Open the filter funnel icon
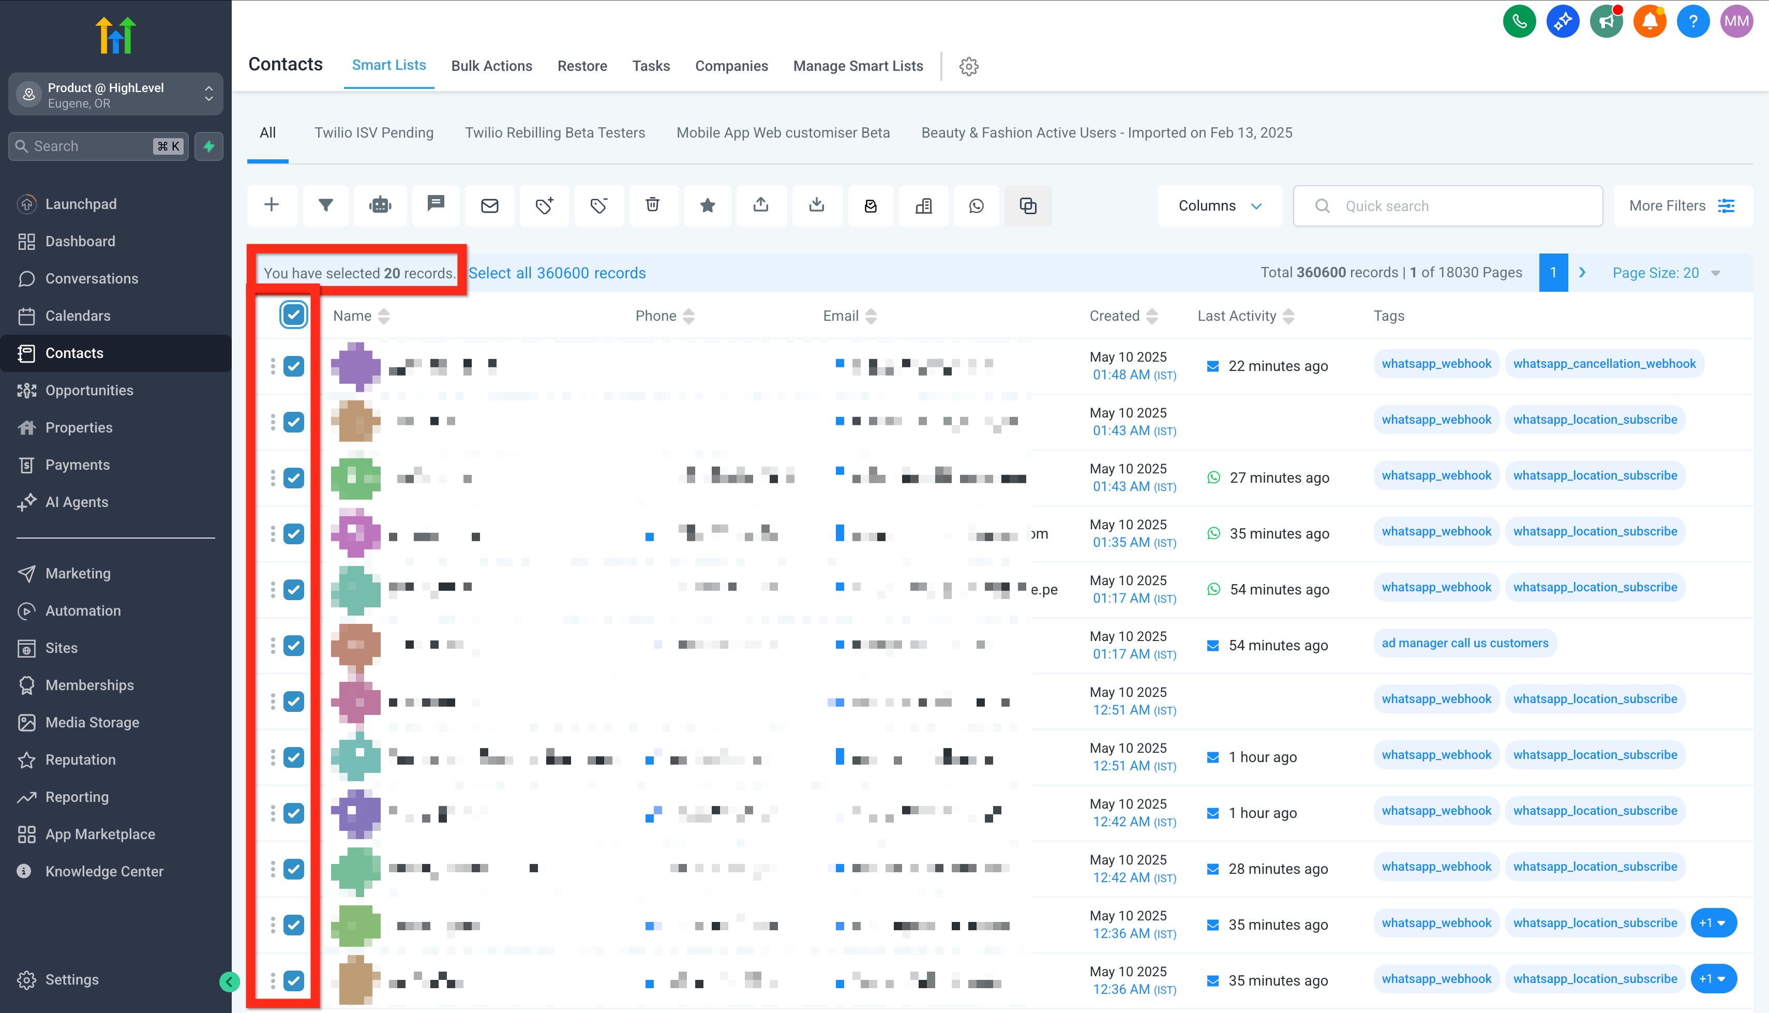 point(325,205)
